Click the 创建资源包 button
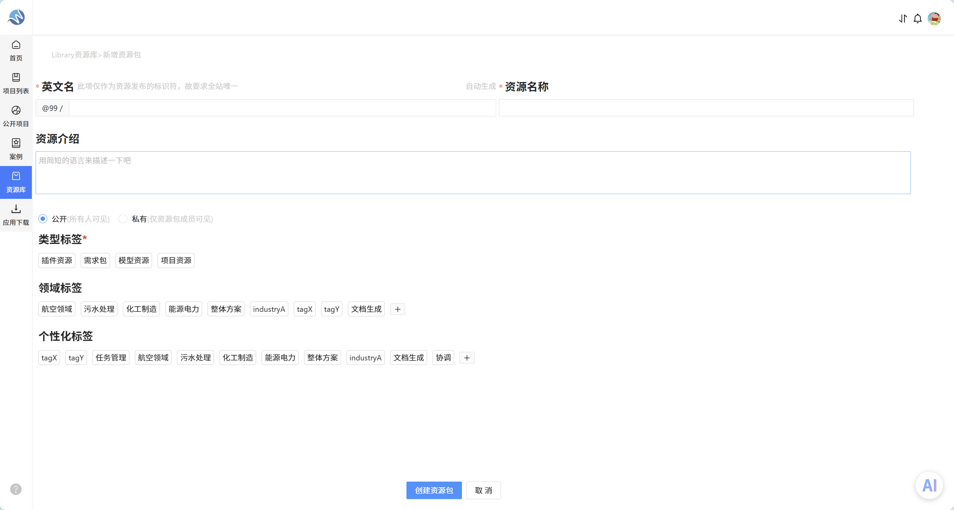 coord(434,490)
